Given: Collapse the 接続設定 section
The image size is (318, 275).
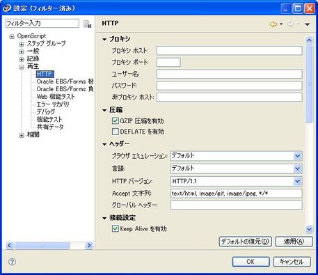Looking at the screenshot, I should (x=104, y=218).
